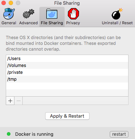Switch to the General tab label
Image resolution: width=135 pixels, height=139 pixels.
coord(9,23)
